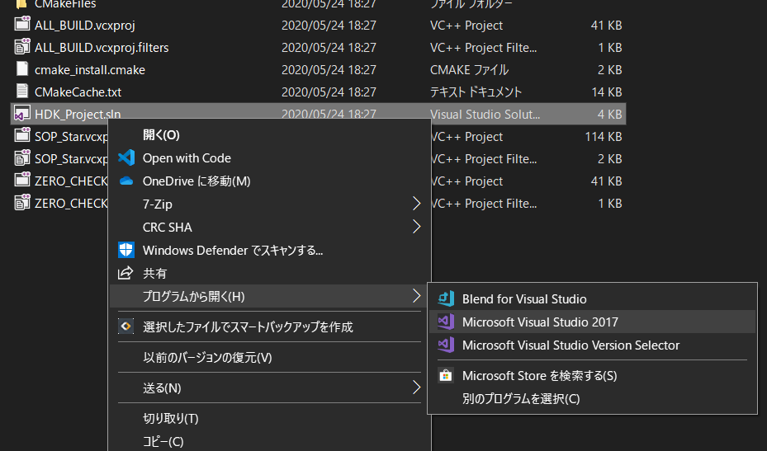This screenshot has height=451, width=767.
Task: Click the ZERO_CHECK filters file icon, 1 KB
Action: 21,203
